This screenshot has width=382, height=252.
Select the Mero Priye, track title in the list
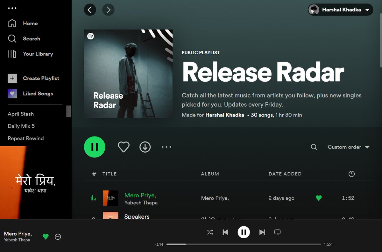point(140,195)
